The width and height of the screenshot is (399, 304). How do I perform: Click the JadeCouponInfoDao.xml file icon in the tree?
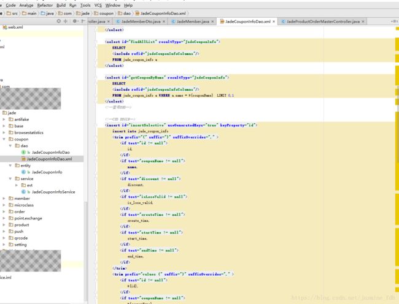(23, 159)
